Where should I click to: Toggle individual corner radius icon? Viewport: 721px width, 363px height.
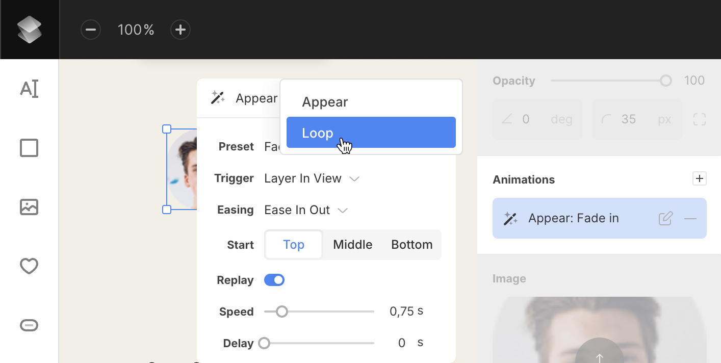point(700,120)
